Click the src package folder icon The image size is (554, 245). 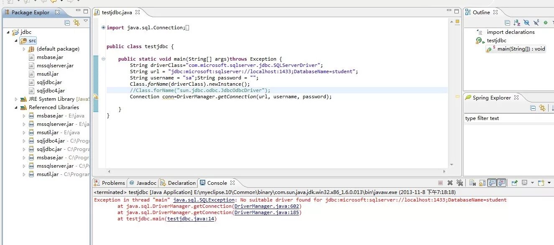click(x=24, y=41)
